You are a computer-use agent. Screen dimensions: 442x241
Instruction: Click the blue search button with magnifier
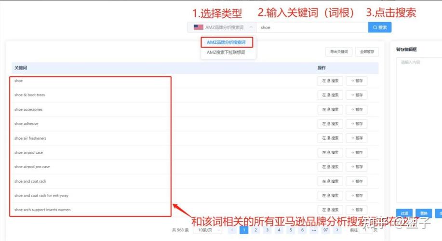(x=379, y=27)
